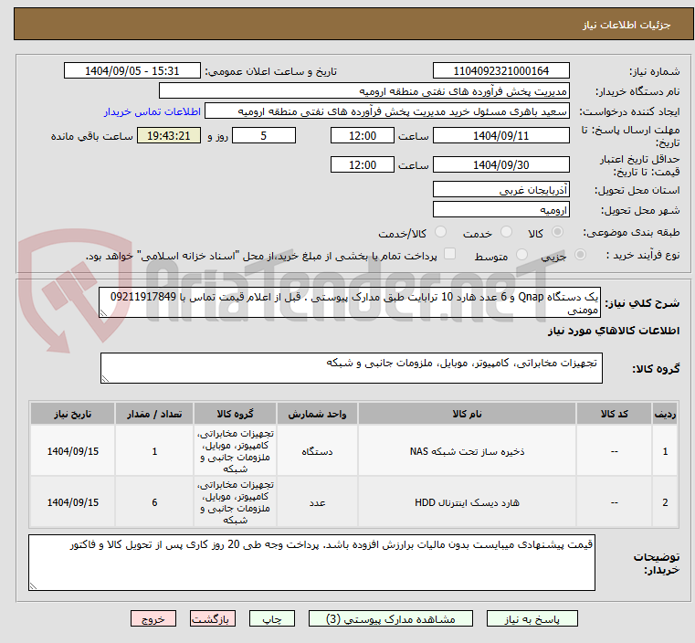Click the resize handle of توضیحات خریدار box

(x=33, y=586)
